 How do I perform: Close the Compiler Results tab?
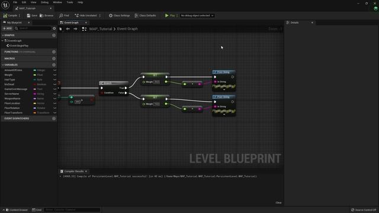[x=86, y=171]
